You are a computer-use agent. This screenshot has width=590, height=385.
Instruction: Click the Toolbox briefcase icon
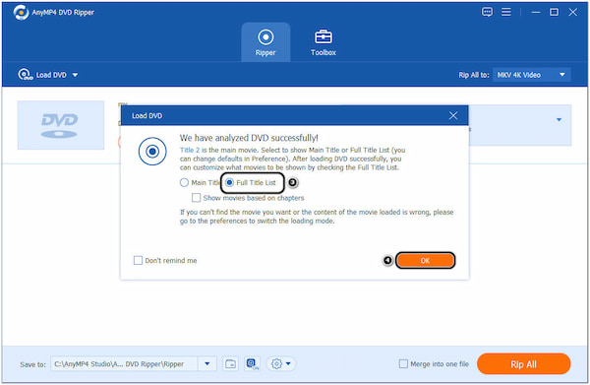coord(324,36)
